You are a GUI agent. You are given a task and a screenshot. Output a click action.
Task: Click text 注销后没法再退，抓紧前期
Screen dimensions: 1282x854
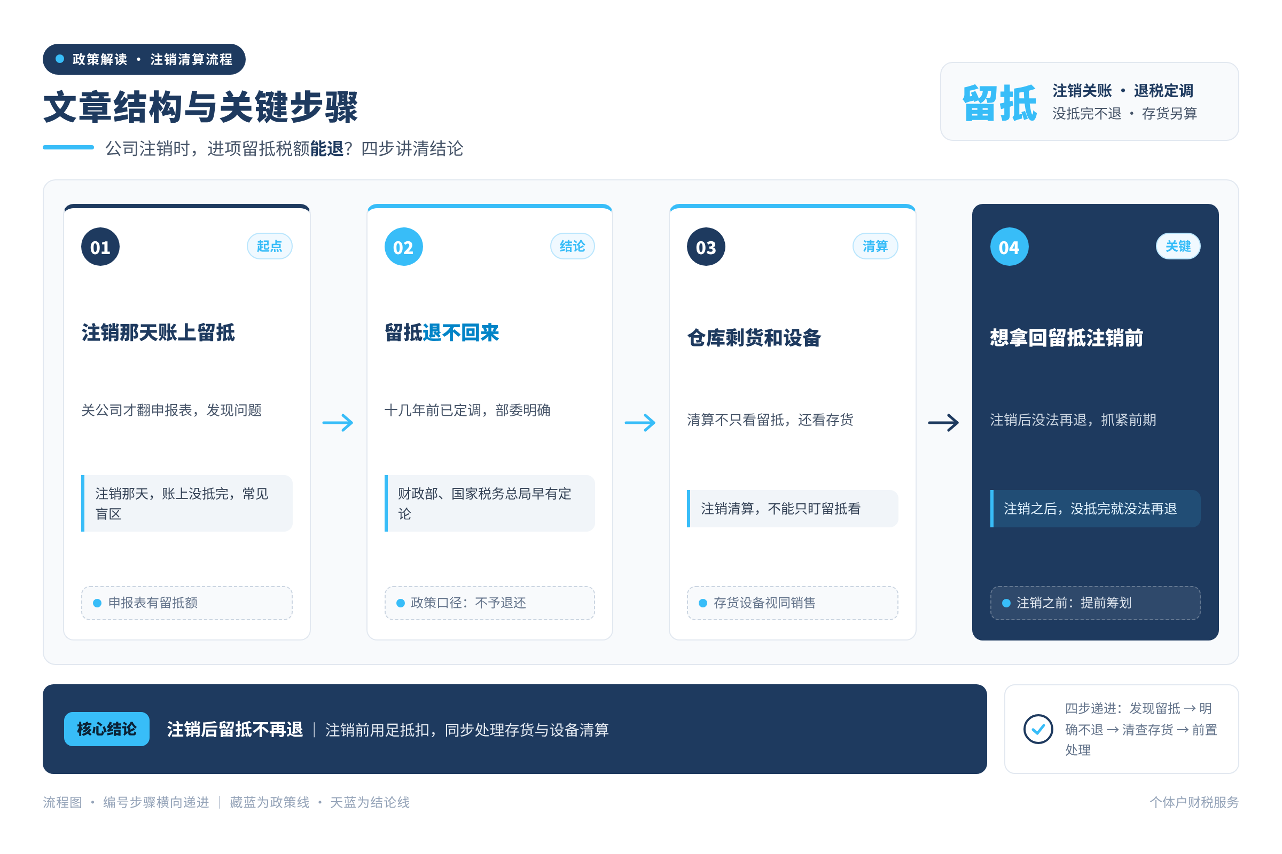[1073, 420]
